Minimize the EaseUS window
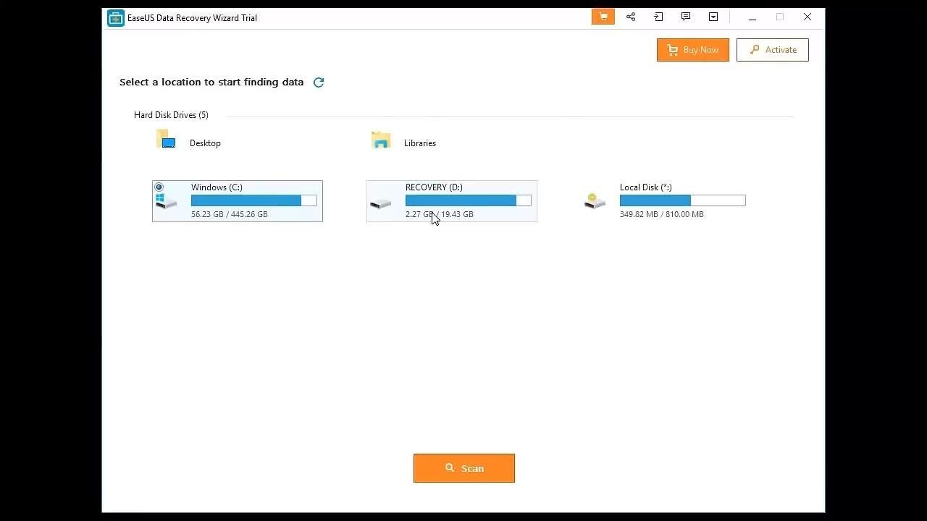Image resolution: width=927 pixels, height=521 pixels. tap(752, 17)
